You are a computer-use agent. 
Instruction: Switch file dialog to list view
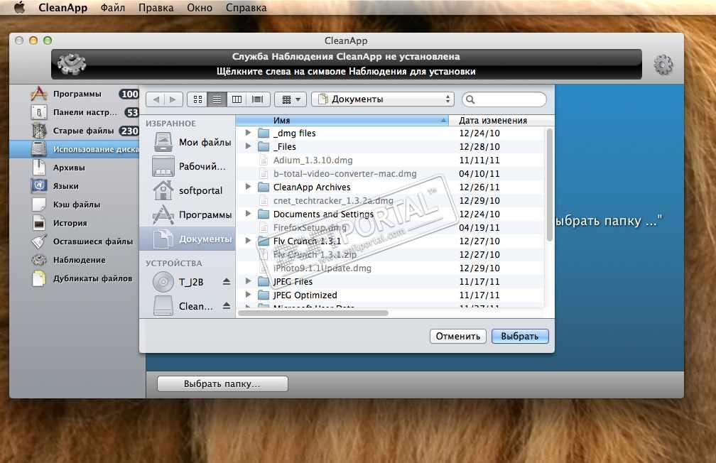(217, 99)
